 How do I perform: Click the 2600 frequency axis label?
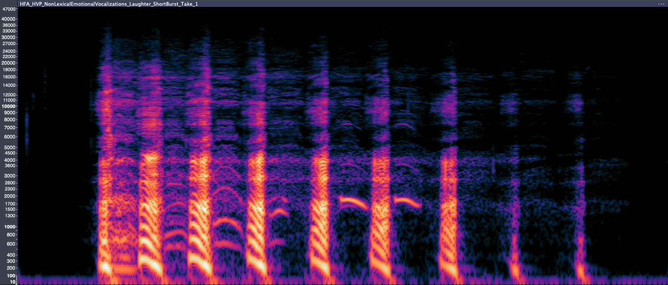[x=10, y=183]
